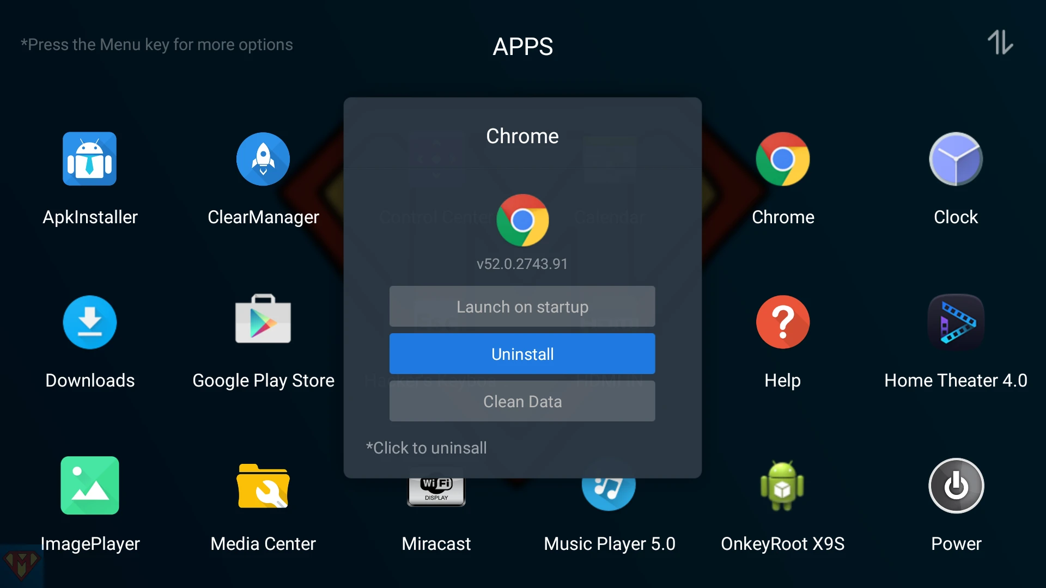Click the Downloads label text

(90, 381)
